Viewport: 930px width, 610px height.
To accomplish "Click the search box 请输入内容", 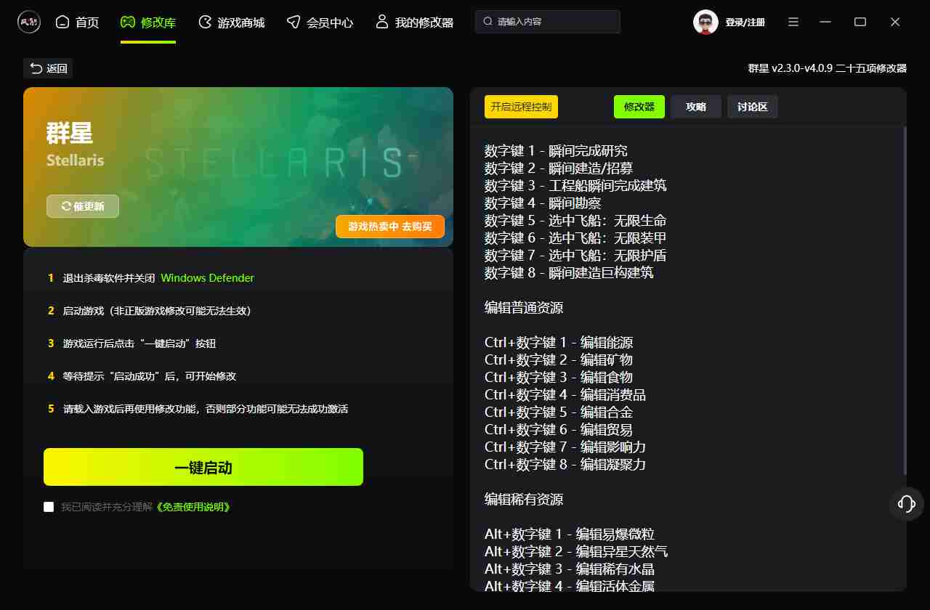I will click(x=548, y=22).
